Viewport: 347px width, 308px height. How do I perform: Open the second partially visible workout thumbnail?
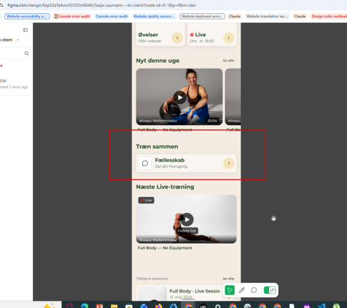coord(233,97)
